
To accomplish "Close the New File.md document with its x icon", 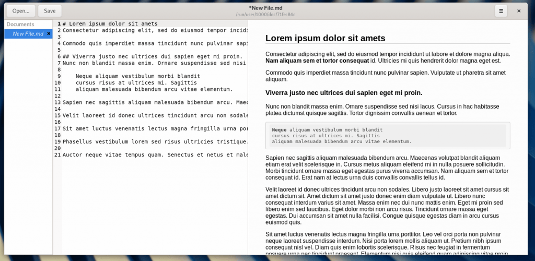I will pyautogui.click(x=49, y=34).
